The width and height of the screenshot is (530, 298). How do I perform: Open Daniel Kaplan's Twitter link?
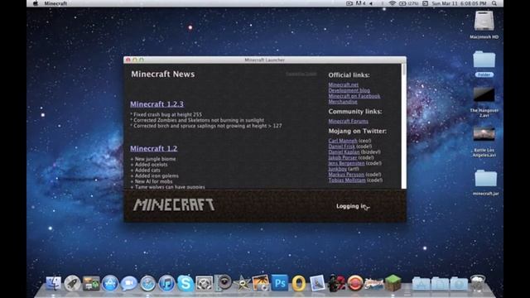click(x=344, y=152)
